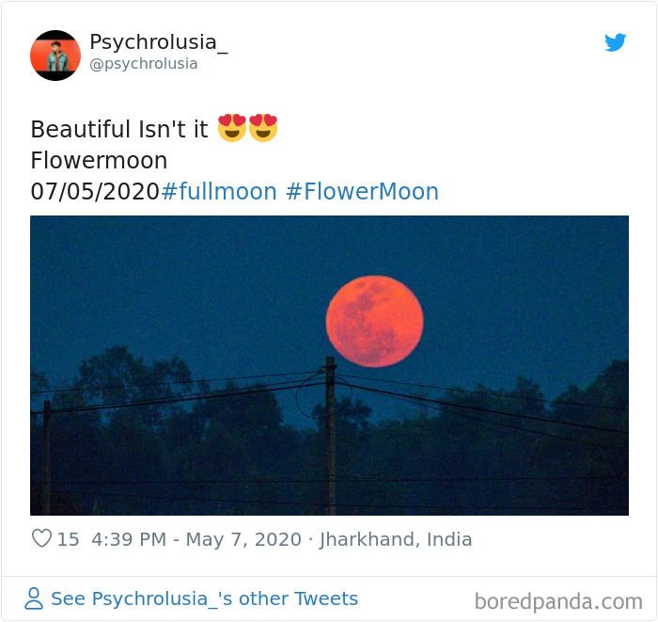Click the Flowermoon text line
The height and width of the screenshot is (622, 658).
99,160
